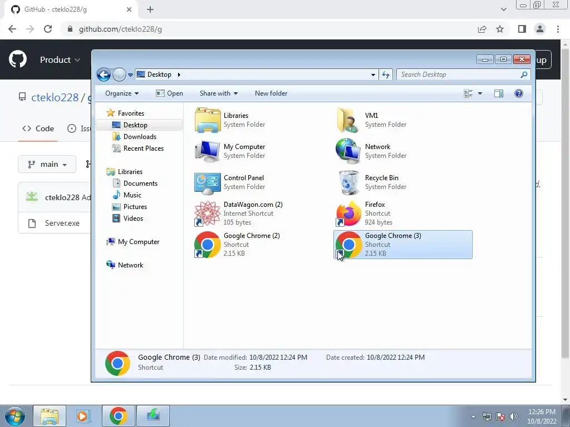Viewport: 570px width, 427px height.
Task: Open Music library in navigation pane
Action: (x=126, y=195)
